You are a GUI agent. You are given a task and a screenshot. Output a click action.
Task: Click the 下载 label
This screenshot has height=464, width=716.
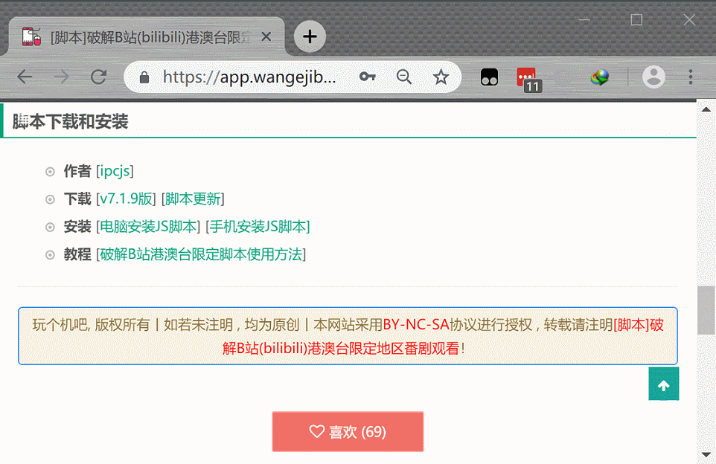pyautogui.click(x=77, y=199)
